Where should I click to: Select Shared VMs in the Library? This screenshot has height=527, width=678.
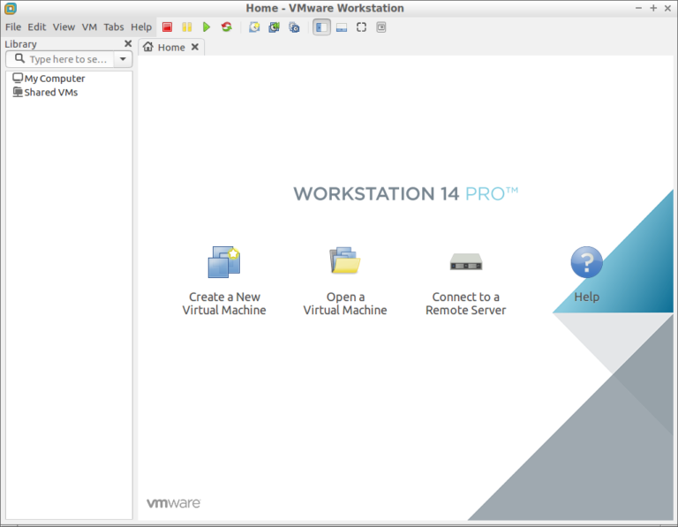coord(45,92)
